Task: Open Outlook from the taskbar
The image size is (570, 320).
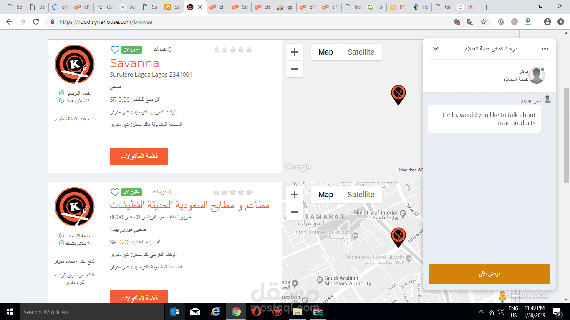Action: coord(175,312)
